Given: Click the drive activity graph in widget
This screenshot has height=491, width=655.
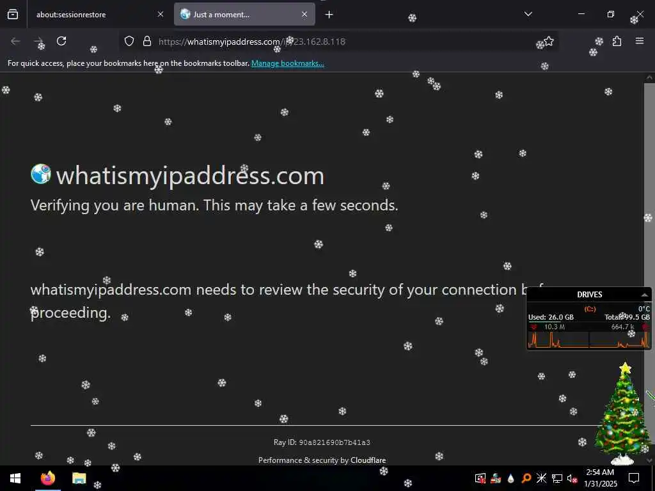Looking at the screenshot, I should click(x=589, y=340).
